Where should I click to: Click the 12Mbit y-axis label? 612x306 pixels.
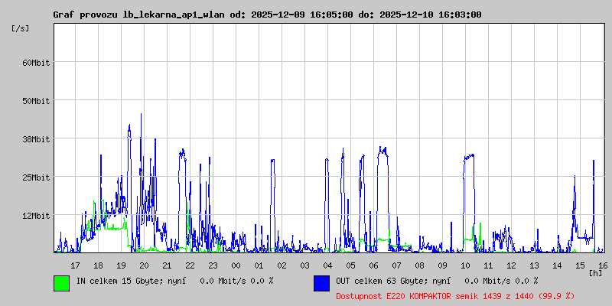pyautogui.click(x=35, y=216)
